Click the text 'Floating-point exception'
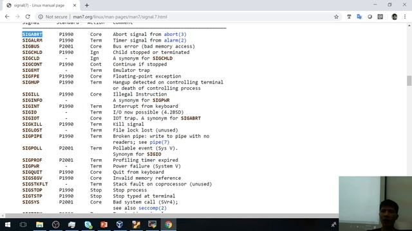The width and height of the screenshot is (412, 231). click(x=147, y=76)
